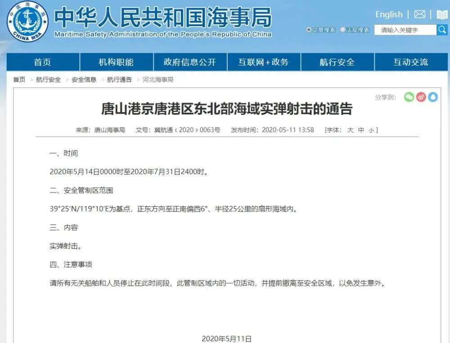The height and width of the screenshot is (343, 450).
Task: Click inside the keyword search field
Action: click(405, 30)
